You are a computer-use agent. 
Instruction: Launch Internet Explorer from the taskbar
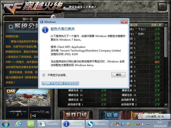coord(18,124)
